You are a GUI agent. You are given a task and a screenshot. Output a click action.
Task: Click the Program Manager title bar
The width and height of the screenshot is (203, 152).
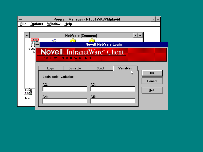pos(87,19)
